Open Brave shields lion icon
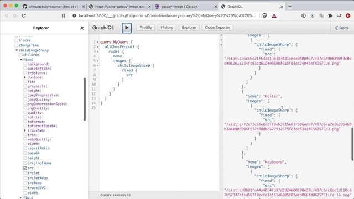Image resolution: width=354 pixels, height=199 pixels. pos(264,15)
